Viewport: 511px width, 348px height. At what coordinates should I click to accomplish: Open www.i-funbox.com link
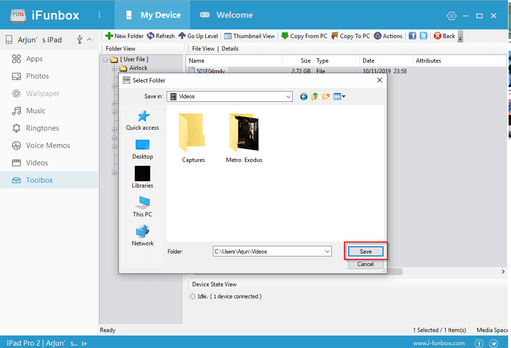point(439,343)
